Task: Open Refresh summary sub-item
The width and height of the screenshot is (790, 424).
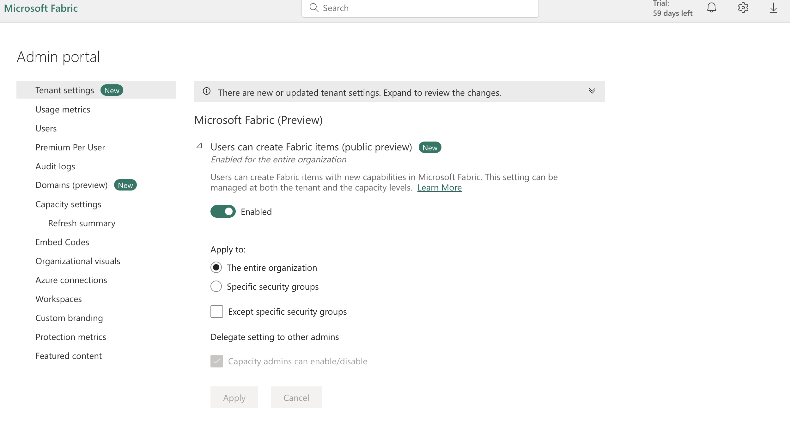Action: point(82,223)
